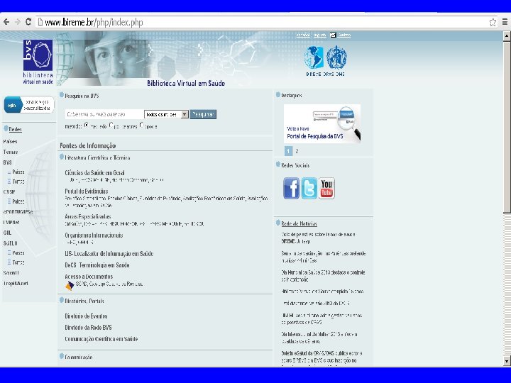The width and height of the screenshot is (511, 383).
Task: Open news on Dia Internacional da Mulher 2013
Action: coord(319,338)
